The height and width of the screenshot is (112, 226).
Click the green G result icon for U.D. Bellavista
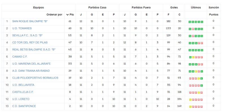click(x=202, y=86)
